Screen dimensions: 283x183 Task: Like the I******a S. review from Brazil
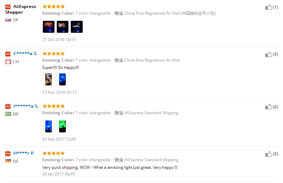(269, 107)
